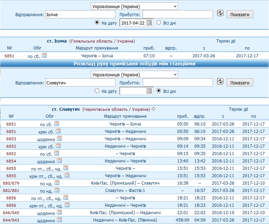Image resolution: width=269 pixels, height=224 pixels.
Task: Click the swap stations icon beside the Славутич form
Action: pyautogui.click(x=220, y=82)
